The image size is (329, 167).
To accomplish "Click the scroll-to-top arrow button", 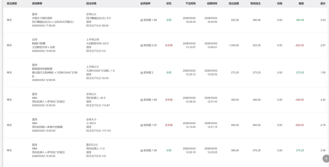I will [326, 158].
